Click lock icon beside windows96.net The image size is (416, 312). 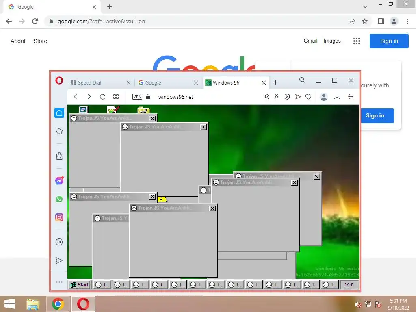pos(148,97)
